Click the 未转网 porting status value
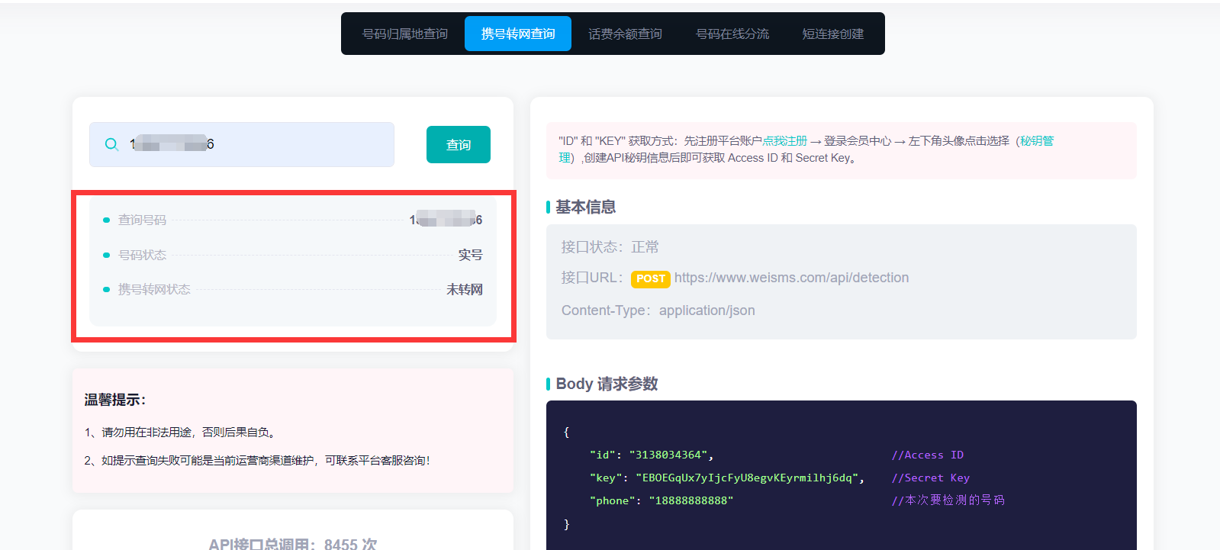Viewport: 1220px width, 550px height. coord(464,290)
